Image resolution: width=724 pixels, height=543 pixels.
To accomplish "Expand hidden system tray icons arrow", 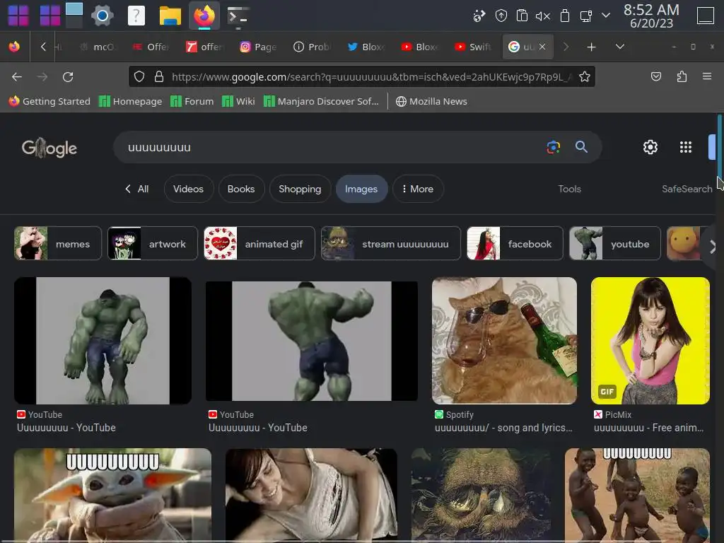I will tap(606, 16).
